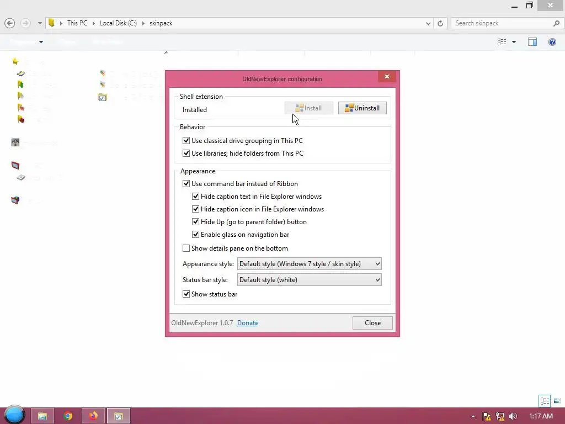Click the skinpack breadcrumb
Image resolution: width=565 pixels, height=424 pixels.
[x=161, y=23]
